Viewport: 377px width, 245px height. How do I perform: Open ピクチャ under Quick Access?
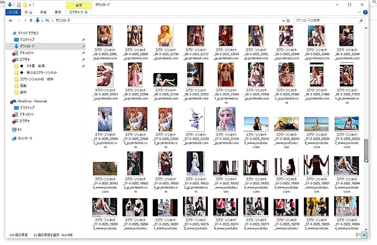[x=22, y=59]
